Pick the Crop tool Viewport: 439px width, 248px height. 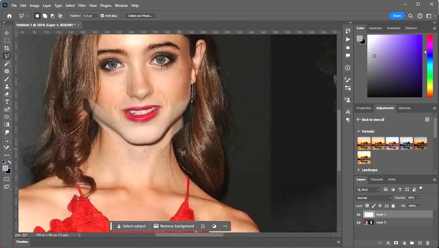[x=7, y=48]
